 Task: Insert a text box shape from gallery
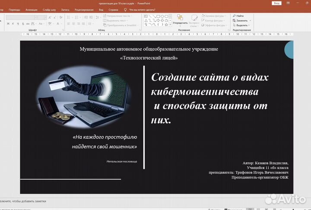click(146, 16)
